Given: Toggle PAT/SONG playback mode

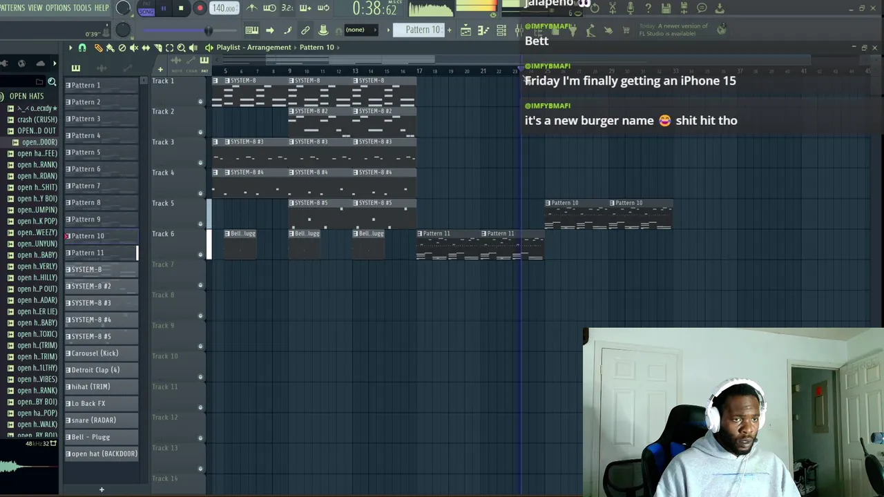Looking at the screenshot, I should [146, 8].
